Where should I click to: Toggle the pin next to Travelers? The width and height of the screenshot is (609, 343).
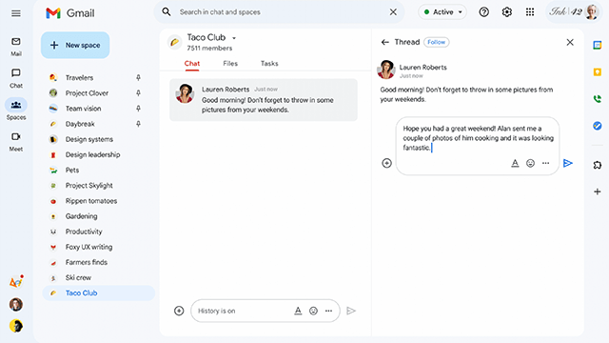138,78
